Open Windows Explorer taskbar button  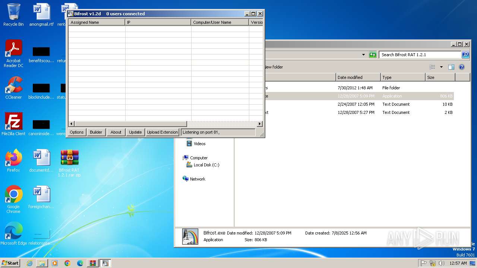42,263
